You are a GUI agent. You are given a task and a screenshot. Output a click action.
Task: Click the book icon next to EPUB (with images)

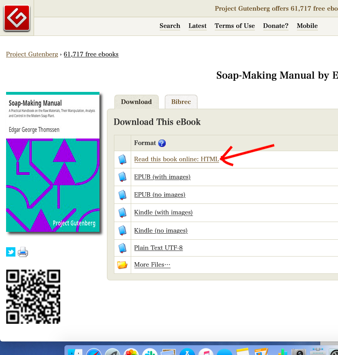pos(122,177)
